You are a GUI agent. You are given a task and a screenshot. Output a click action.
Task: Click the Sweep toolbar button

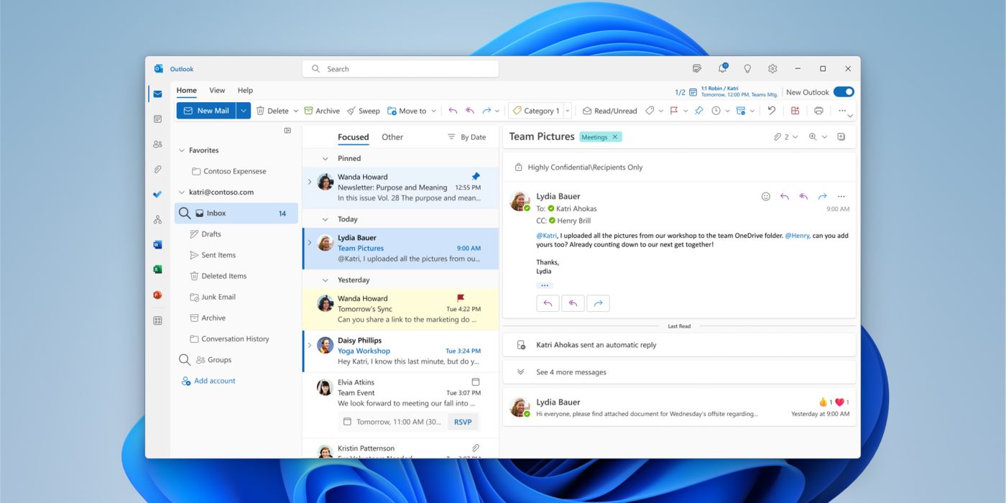click(363, 111)
